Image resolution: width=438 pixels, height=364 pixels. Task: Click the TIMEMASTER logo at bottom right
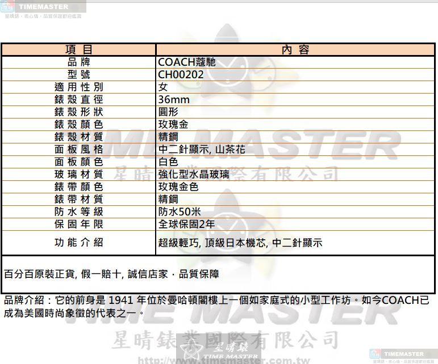coord(403,355)
